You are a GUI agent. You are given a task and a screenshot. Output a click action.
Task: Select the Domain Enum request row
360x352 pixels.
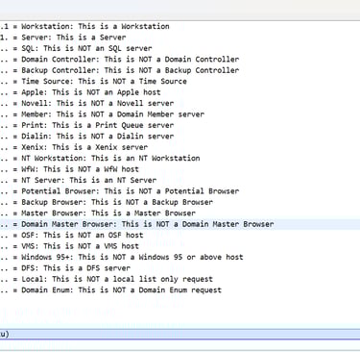(110, 289)
